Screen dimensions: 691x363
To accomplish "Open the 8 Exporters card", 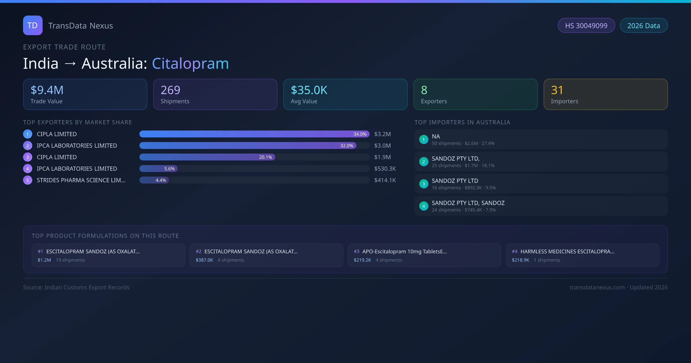I will click(x=475, y=94).
